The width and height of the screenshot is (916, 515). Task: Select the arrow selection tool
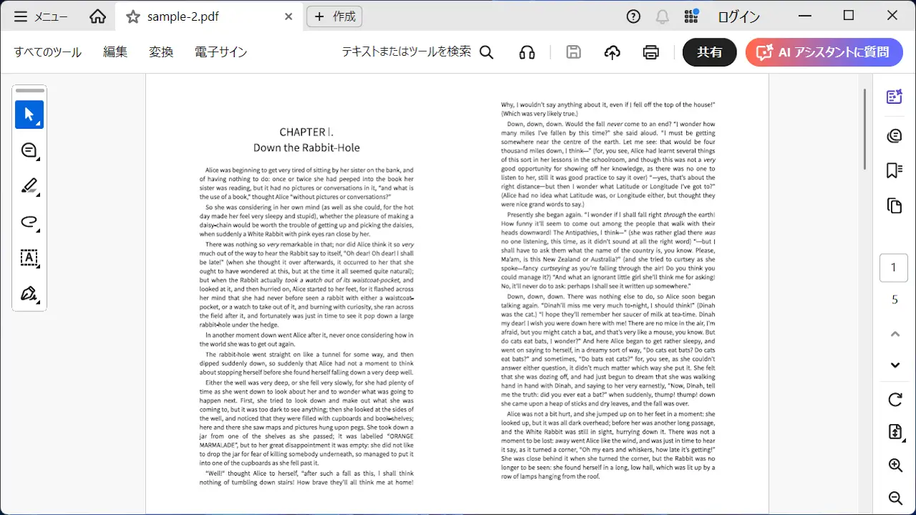tap(29, 114)
